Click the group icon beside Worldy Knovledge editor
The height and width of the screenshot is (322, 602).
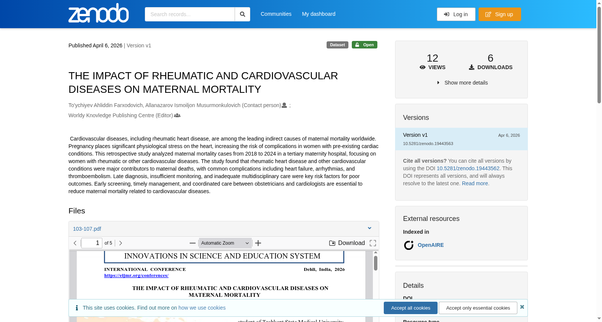click(177, 115)
